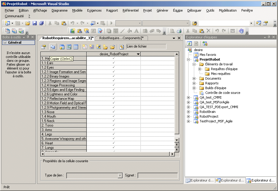Screen dimensions: 278x191
Task: Pin the Boîte à outils panel
Action: 28,37
